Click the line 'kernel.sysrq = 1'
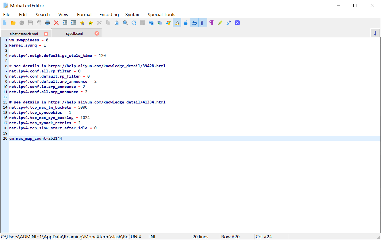 pos(28,45)
